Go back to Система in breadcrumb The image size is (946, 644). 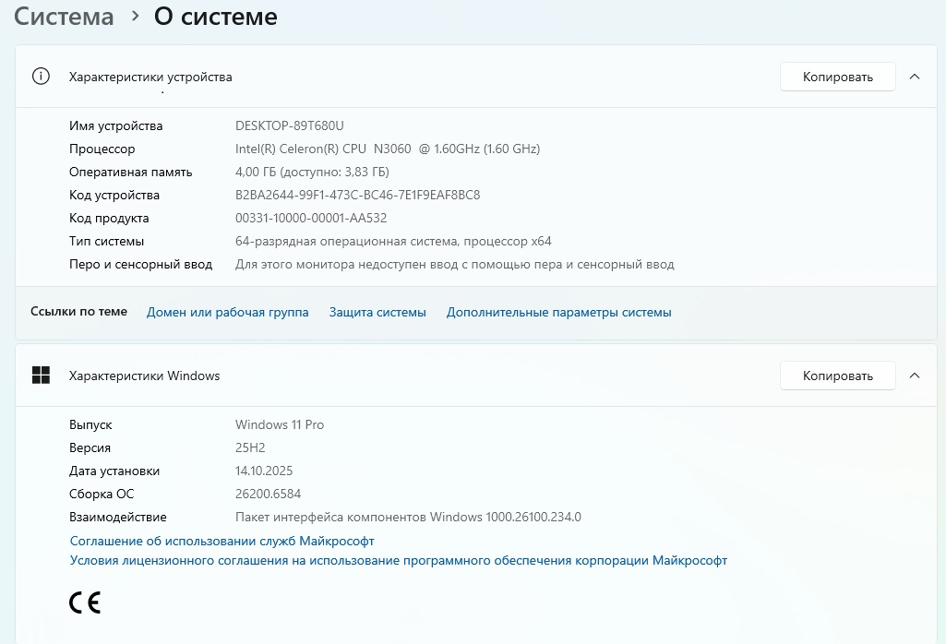click(x=64, y=17)
